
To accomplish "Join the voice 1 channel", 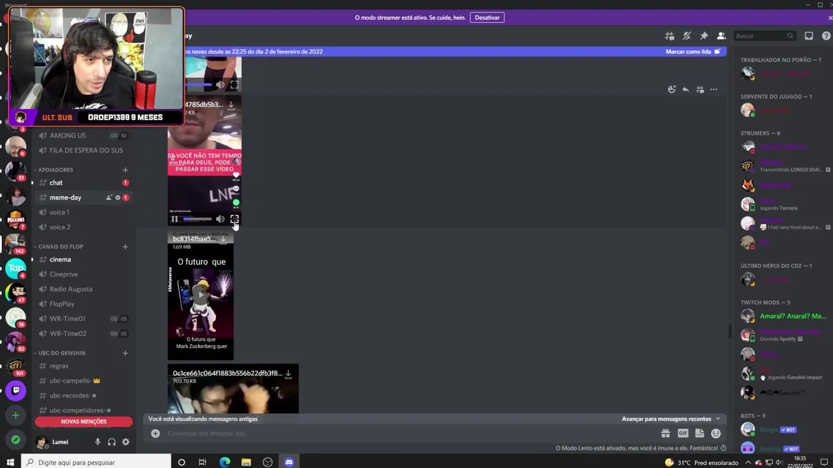I will [x=85, y=213].
